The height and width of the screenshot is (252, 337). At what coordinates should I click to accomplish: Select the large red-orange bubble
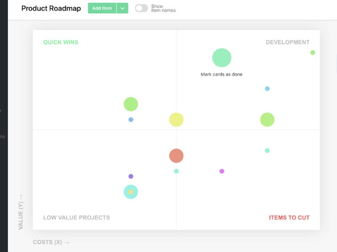(x=176, y=156)
